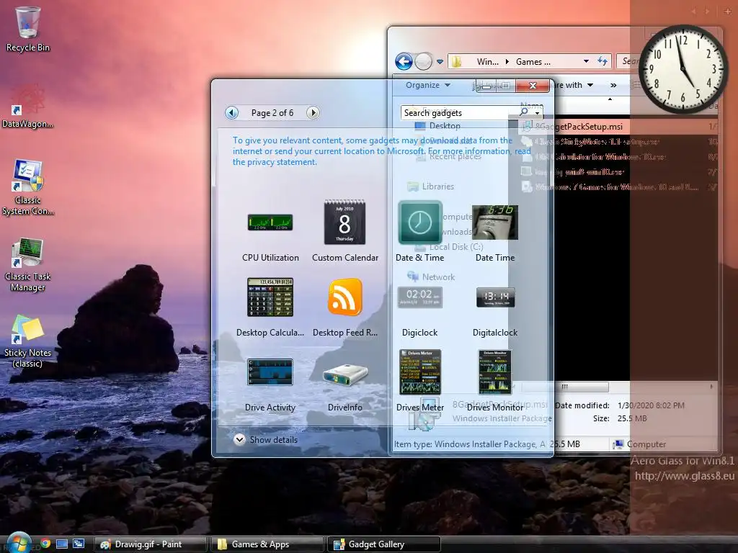The image size is (738, 553).
Task: Select Local Disk (C:) in navigation pane
Action: [449, 247]
